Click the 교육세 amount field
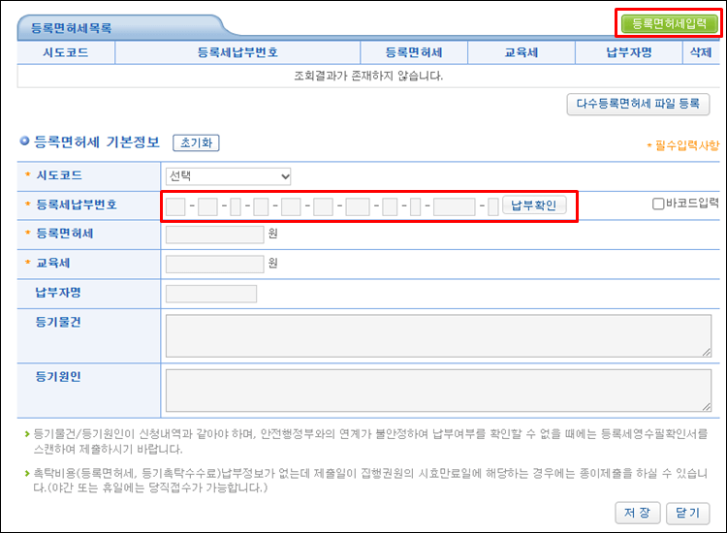The image size is (727, 533). [x=214, y=265]
